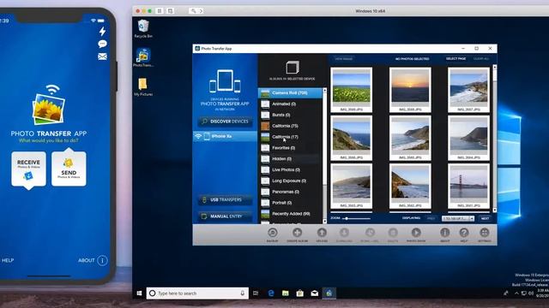Viewport: 549px width, 308px height.
Task: Click the Upload arrow icon
Action: click(x=322, y=233)
